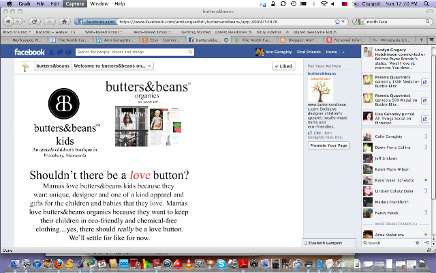Viewport: 436px width, 273px height.
Task: Open Time Machine menu bar icon
Action: (294, 3)
